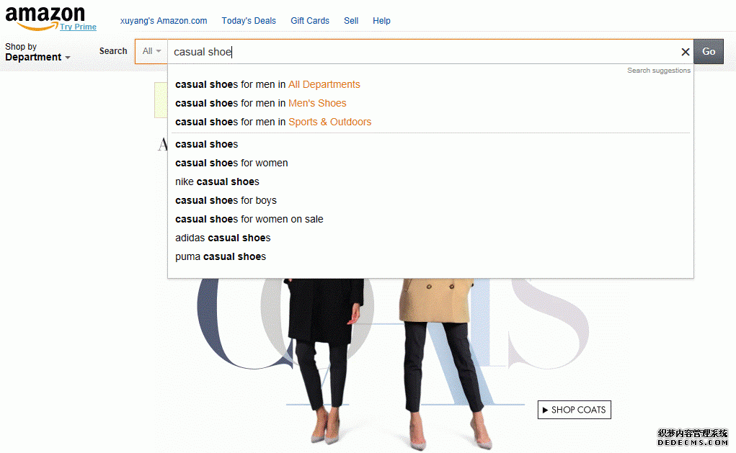Pick casual shoes for men in Sports & Outdoors

273,122
